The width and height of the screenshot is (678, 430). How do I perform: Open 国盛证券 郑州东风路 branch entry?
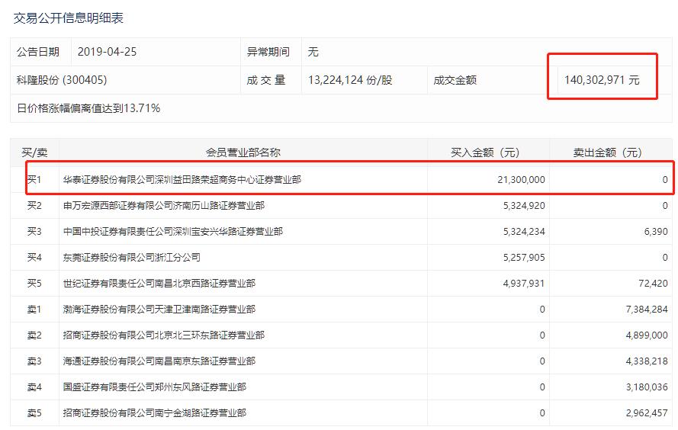[155, 387]
